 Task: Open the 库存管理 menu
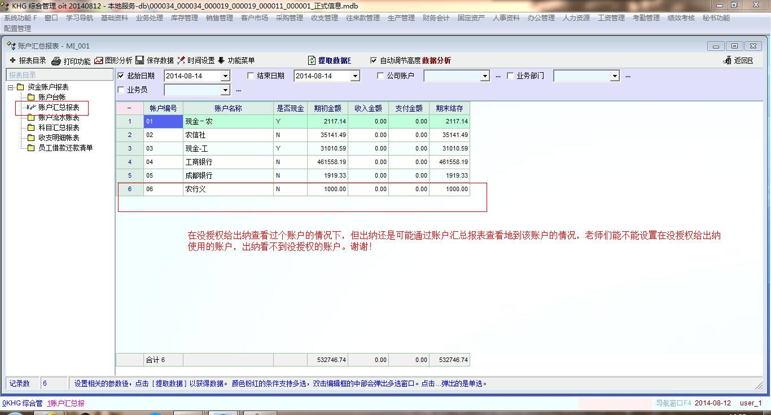185,18
